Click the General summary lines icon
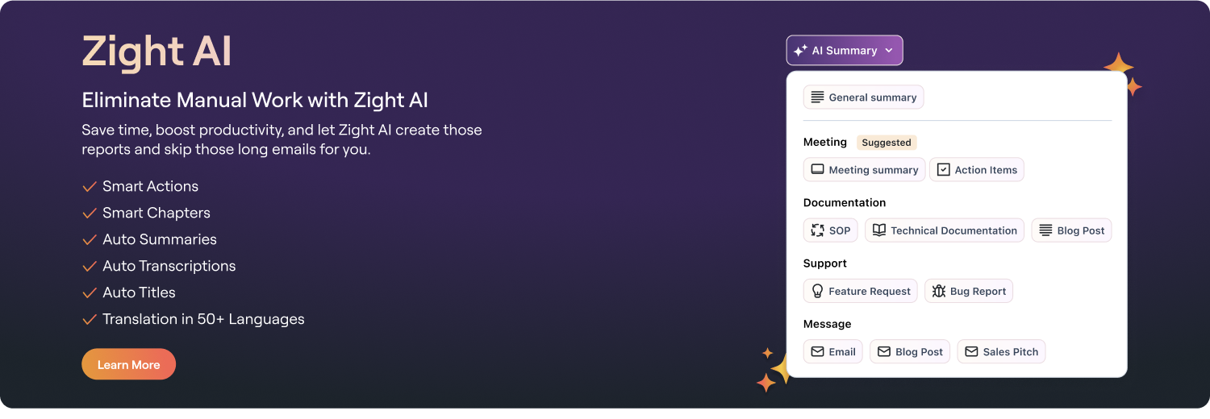 (817, 97)
